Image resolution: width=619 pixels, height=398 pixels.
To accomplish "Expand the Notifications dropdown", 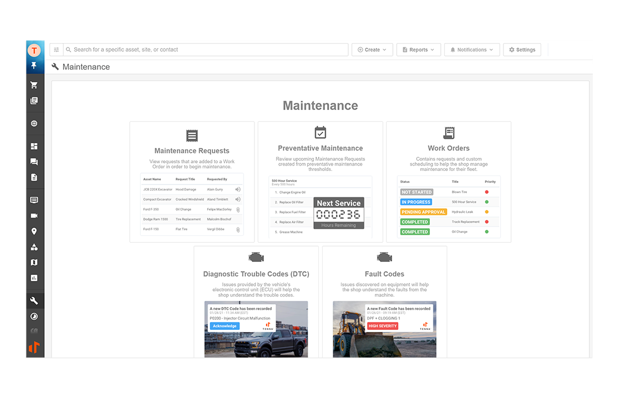I will 472,50.
